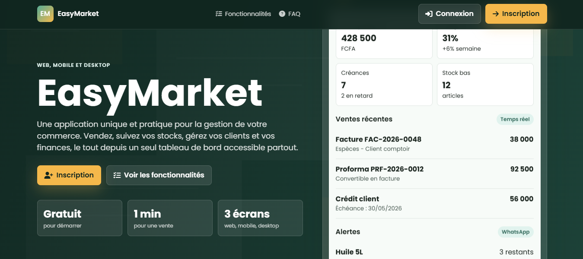Click the checklist icon beside Fonctionnalités

(x=219, y=14)
